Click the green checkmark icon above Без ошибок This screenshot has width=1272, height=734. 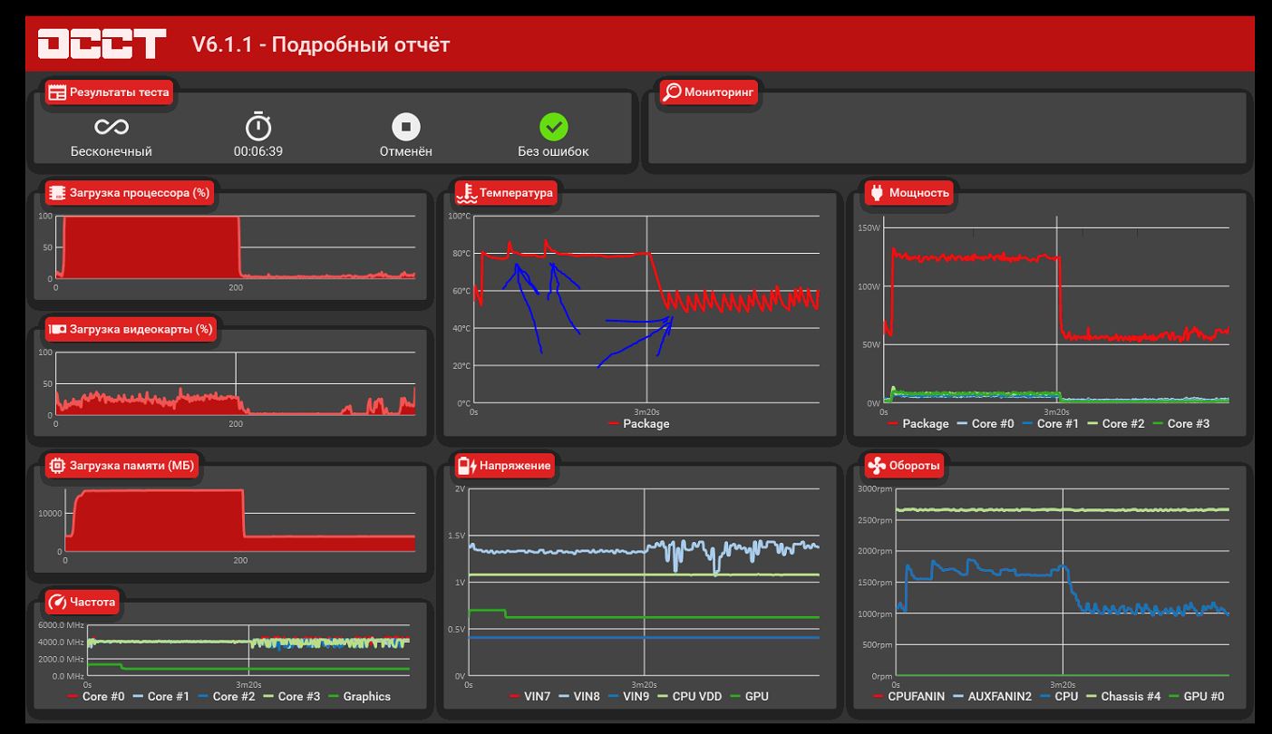[553, 127]
